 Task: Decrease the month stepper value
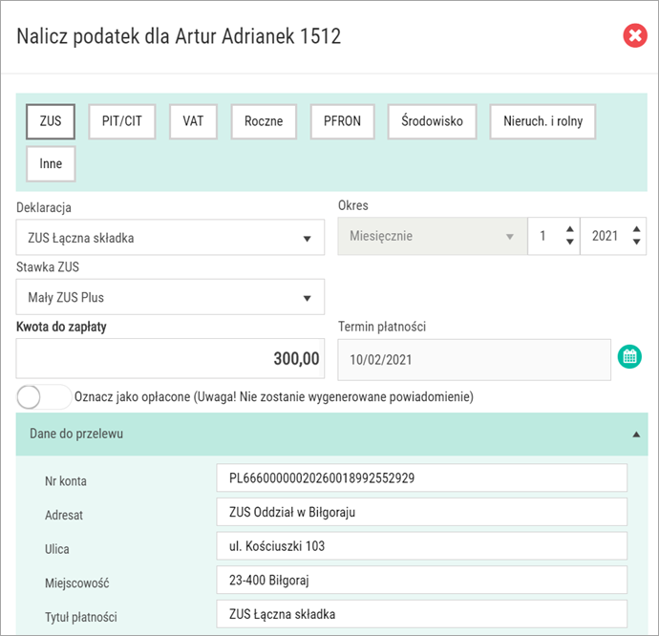[570, 242]
